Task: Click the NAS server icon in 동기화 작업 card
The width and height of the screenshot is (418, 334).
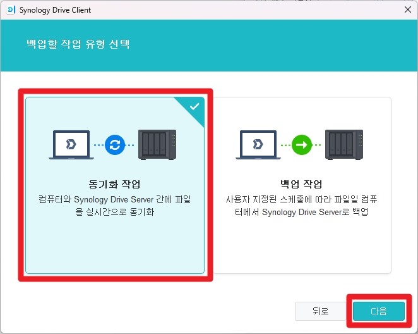Action: [x=157, y=145]
